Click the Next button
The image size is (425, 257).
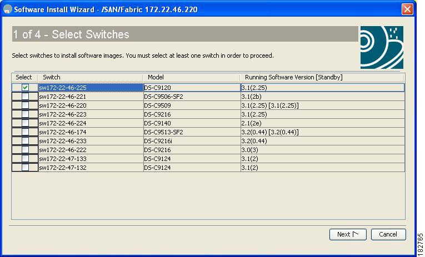coord(348,234)
